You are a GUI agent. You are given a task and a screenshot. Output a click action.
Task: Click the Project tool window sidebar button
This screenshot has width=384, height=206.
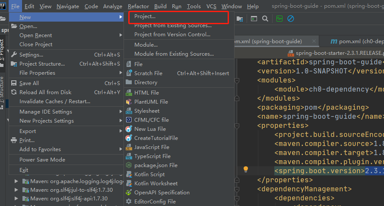pyautogui.click(x=2, y=49)
